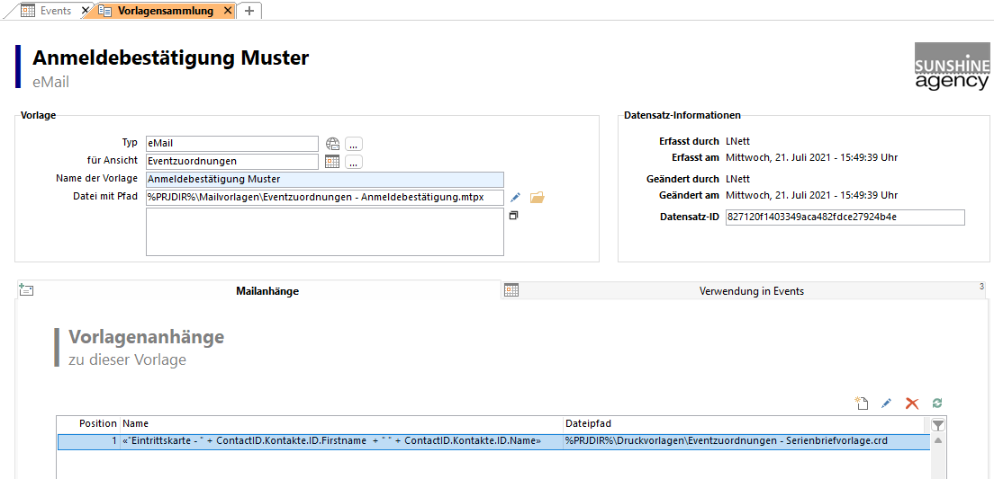Open the Verwendung in Events tab

(x=751, y=291)
